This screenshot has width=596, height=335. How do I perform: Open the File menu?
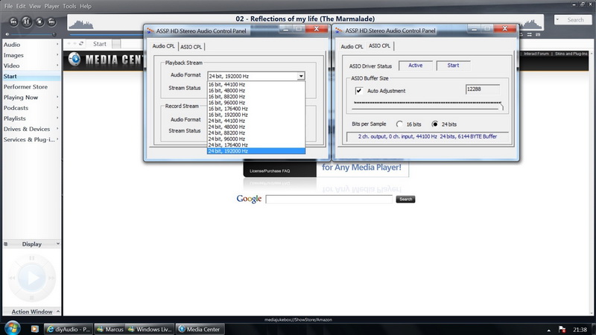point(8,6)
